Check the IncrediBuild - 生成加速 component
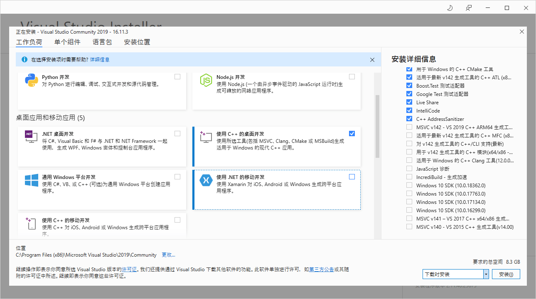This screenshot has width=536, height=299. (x=409, y=177)
